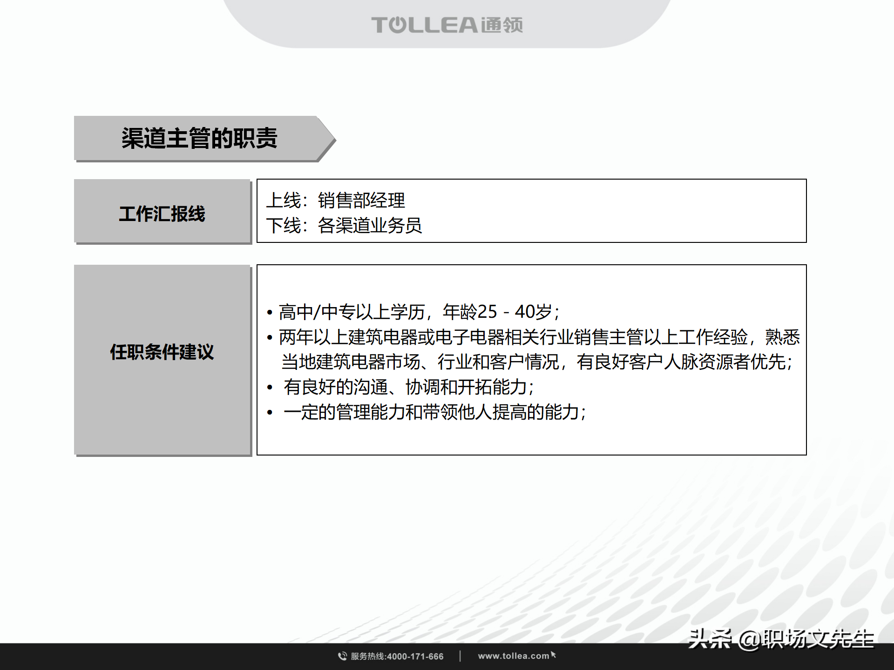
Task: Select the 任职条件建议 header cell
Action: click(x=162, y=353)
